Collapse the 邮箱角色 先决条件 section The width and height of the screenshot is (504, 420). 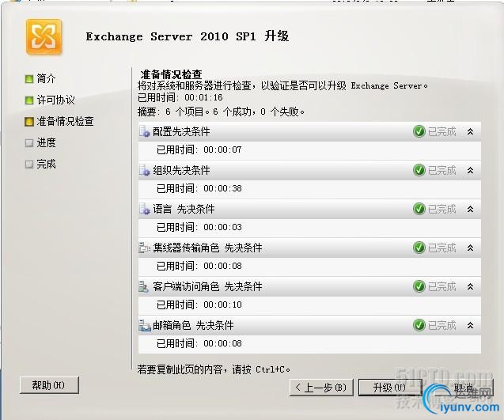point(470,325)
